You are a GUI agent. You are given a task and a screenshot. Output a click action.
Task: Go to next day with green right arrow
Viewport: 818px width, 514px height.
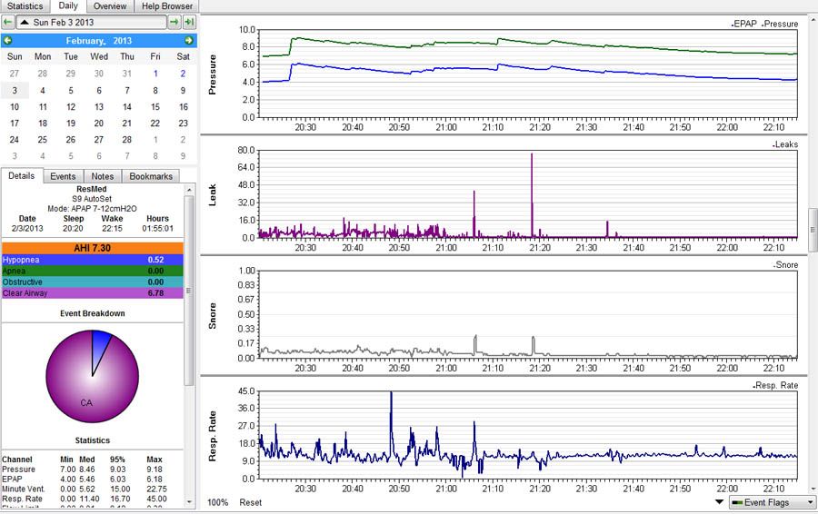click(x=175, y=23)
